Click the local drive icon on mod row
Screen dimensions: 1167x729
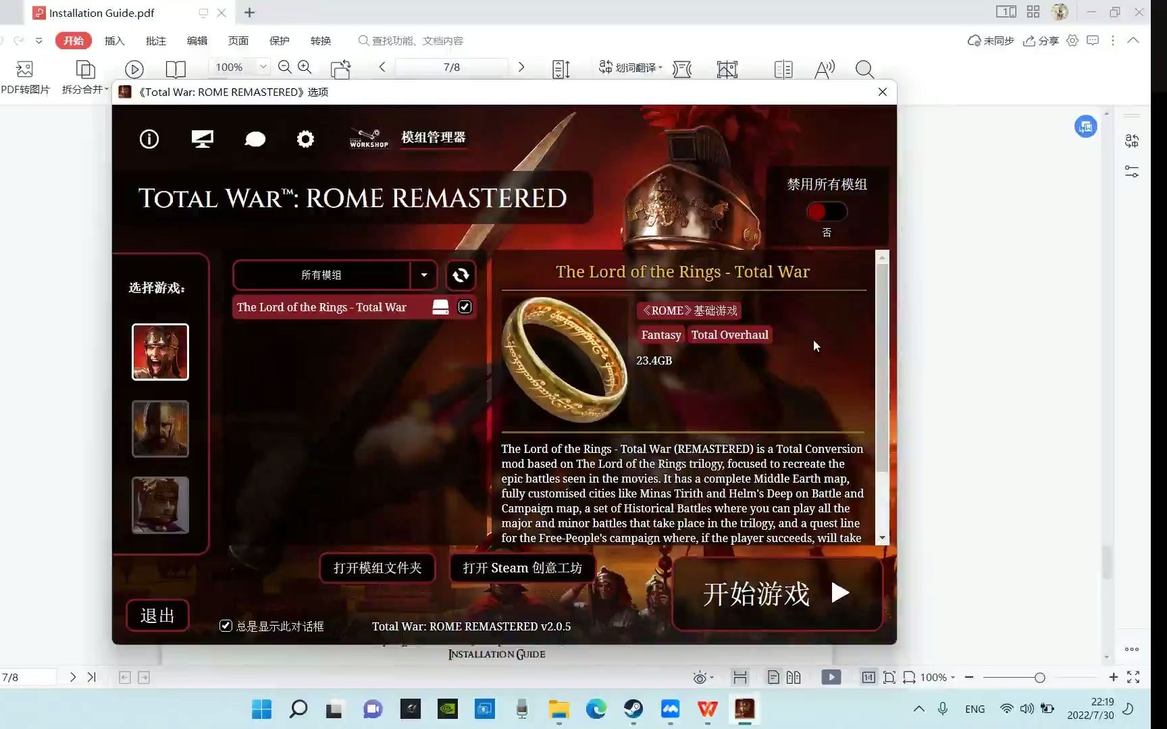pyautogui.click(x=440, y=307)
